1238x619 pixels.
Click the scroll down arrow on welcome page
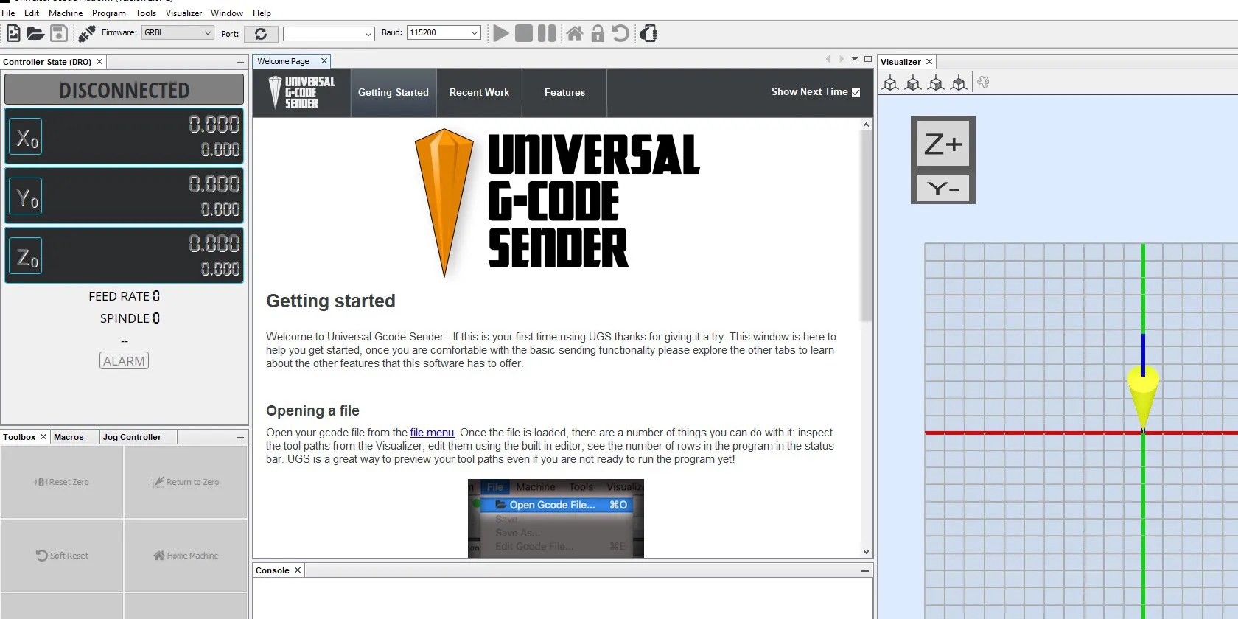point(866,552)
